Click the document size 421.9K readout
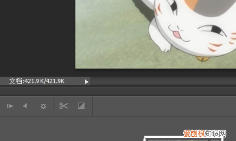The image size is (236, 141). 37,81
